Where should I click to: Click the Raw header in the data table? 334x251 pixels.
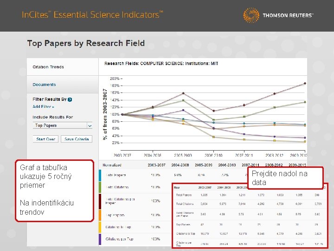(x=177, y=188)
